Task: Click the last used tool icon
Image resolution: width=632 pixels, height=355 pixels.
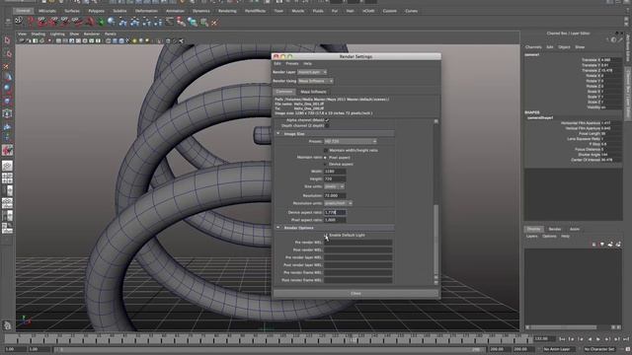Action: coord(7,150)
